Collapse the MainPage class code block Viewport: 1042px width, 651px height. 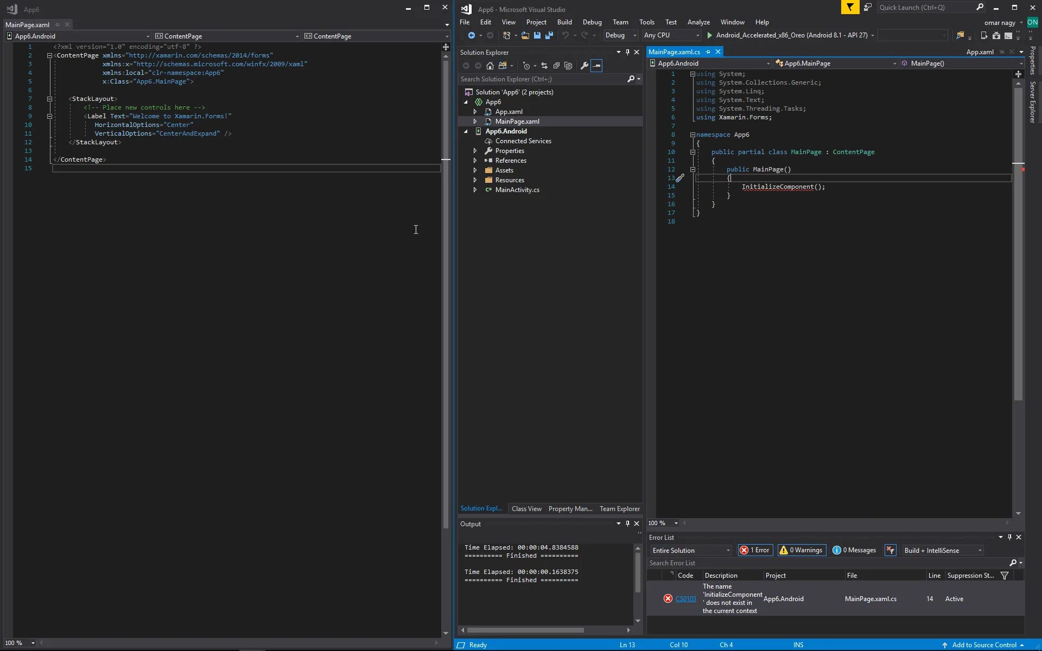pyautogui.click(x=692, y=152)
